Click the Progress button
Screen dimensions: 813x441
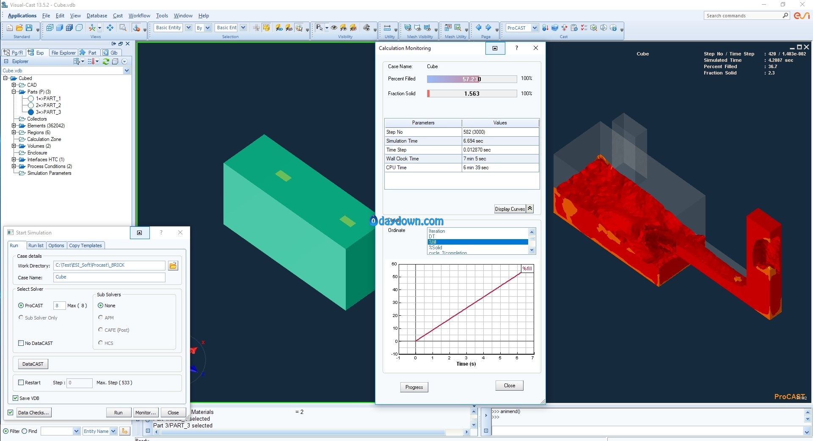tap(414, 387)
